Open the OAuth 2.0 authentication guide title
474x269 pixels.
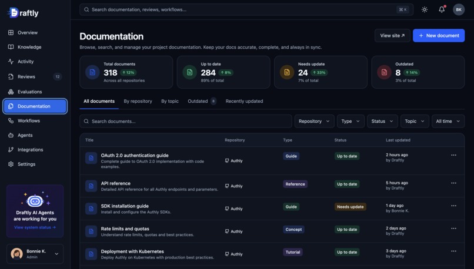pyautogui.click(x=135, y=156)
